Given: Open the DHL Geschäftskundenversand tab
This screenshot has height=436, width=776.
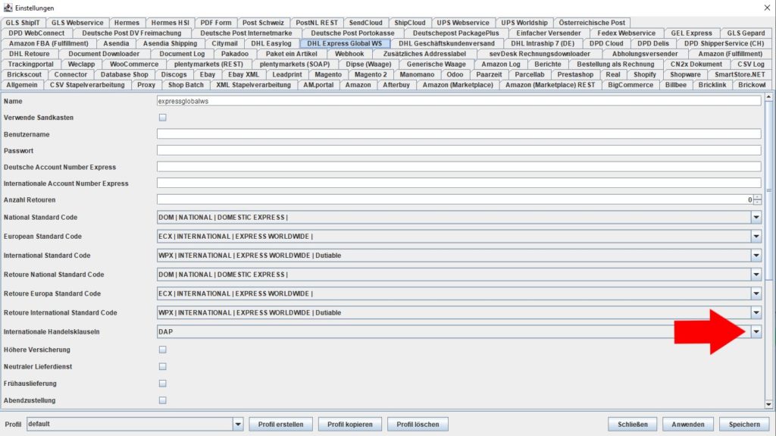Looking at the screenshot, I should 446,44.
